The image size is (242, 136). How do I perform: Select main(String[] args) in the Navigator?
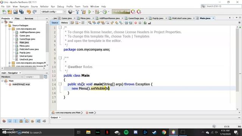[21, 84]
